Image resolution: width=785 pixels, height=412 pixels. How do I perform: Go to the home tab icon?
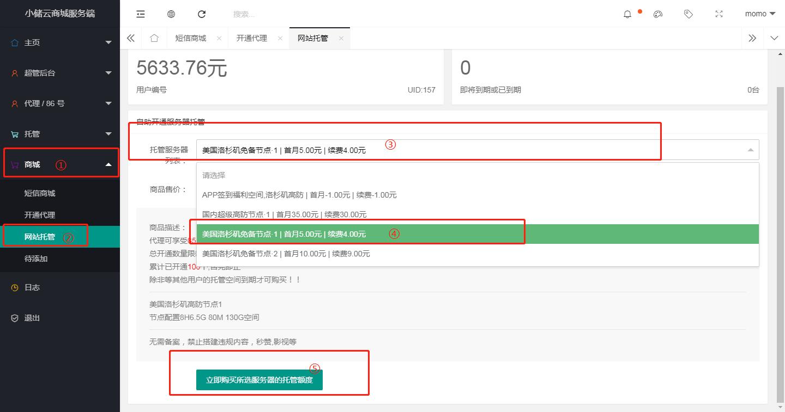[154, 38]
